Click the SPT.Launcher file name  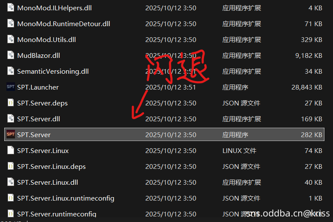click(38, 87)
